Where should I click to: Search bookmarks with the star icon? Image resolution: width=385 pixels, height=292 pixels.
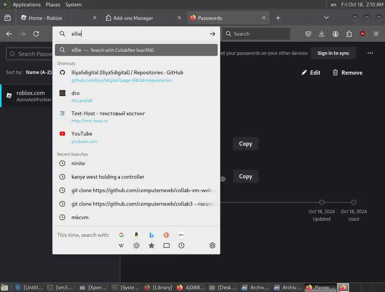tap(152, 245)
